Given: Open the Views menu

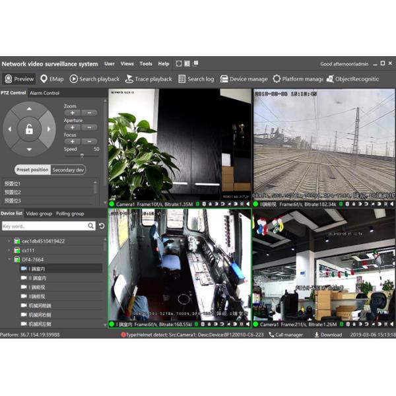Looking at the screenshot, I should click(127, 63).
